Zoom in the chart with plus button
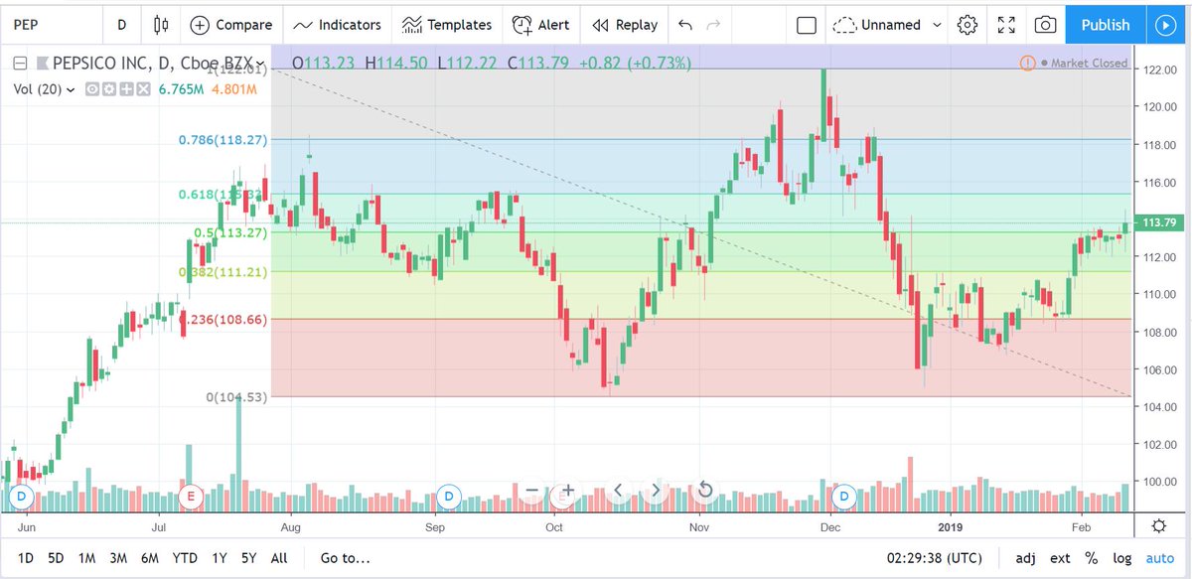The width and height of the screenshot is (1192, 579). click(x=568, y=490)
